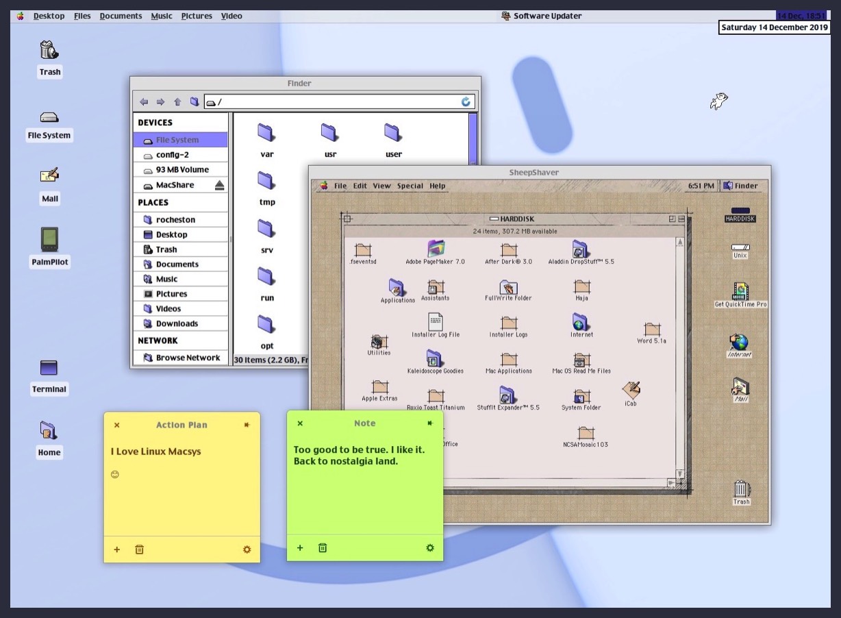This screenshot has width=841, height=618.
Task: Open Downloads in Finder sidebar
Action: click(181, 323)
